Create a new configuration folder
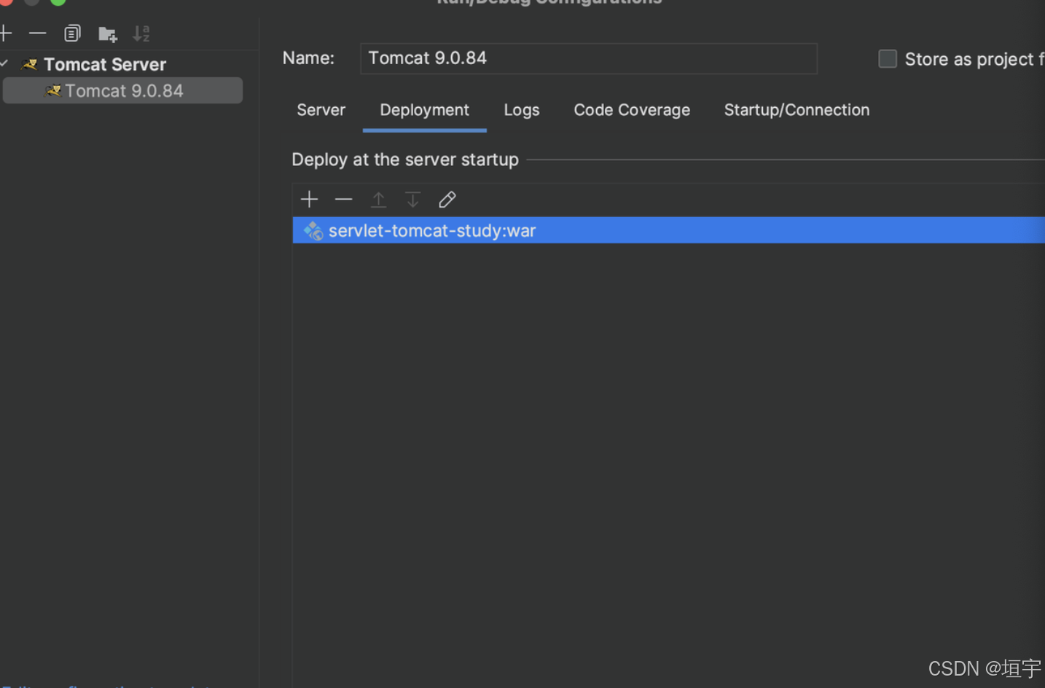This screenshot has height=688, width=1045. tap(108, 34)
